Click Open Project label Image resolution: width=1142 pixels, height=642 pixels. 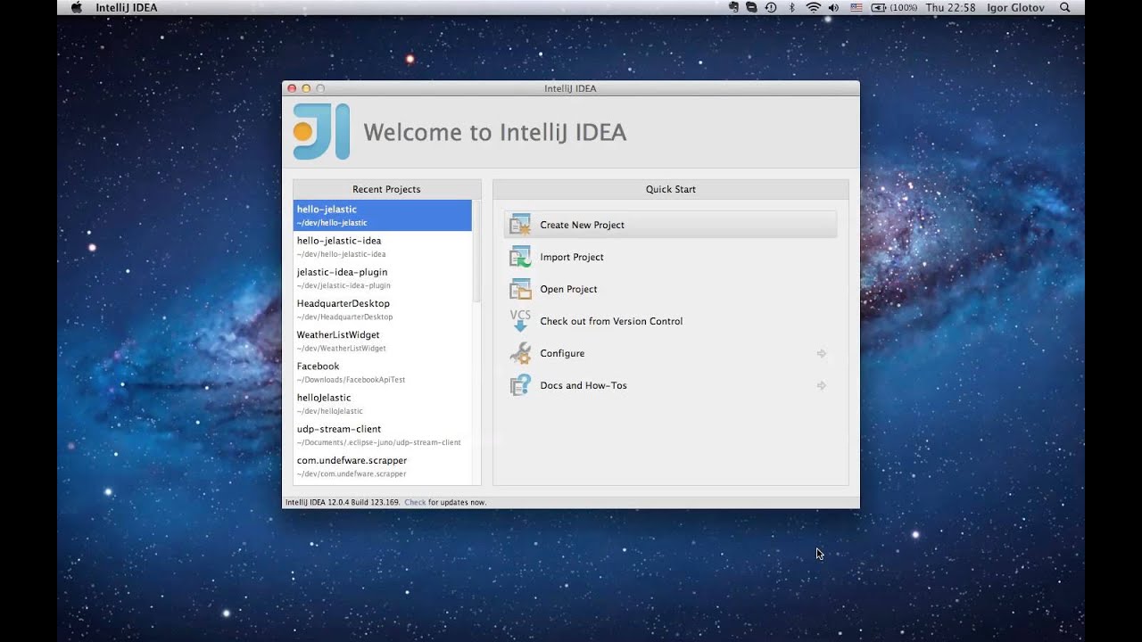568,289
